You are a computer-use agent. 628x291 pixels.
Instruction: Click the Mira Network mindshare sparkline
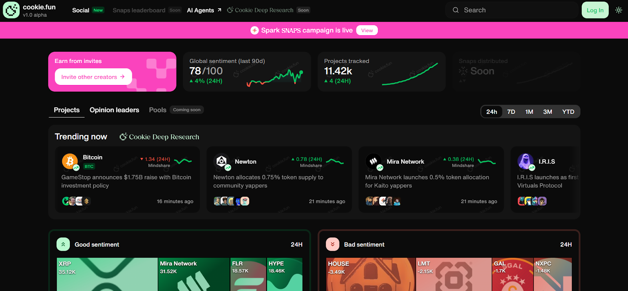click(x=487, y=161)
